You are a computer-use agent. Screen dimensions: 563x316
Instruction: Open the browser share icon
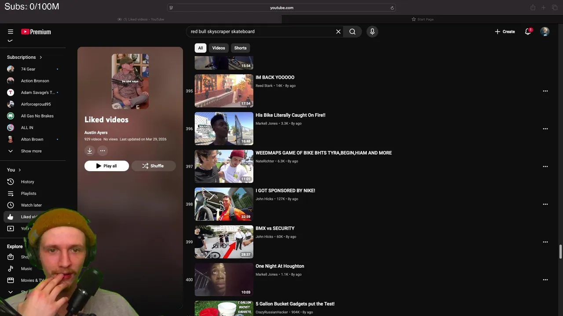533,7
